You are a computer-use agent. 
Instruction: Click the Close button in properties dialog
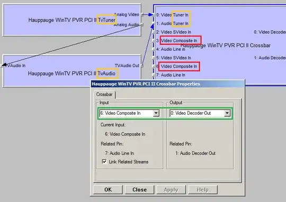point(139,190)
